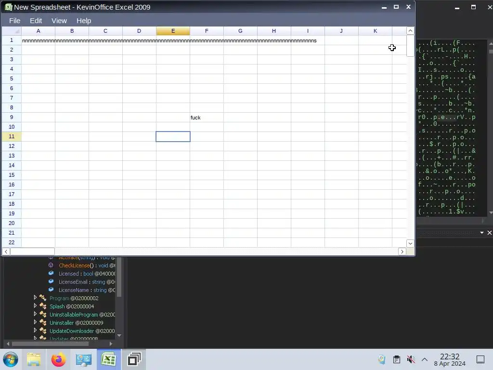Screen dimensions: 493x370
Task: Select row 11 header
Action: click(12, 136)
